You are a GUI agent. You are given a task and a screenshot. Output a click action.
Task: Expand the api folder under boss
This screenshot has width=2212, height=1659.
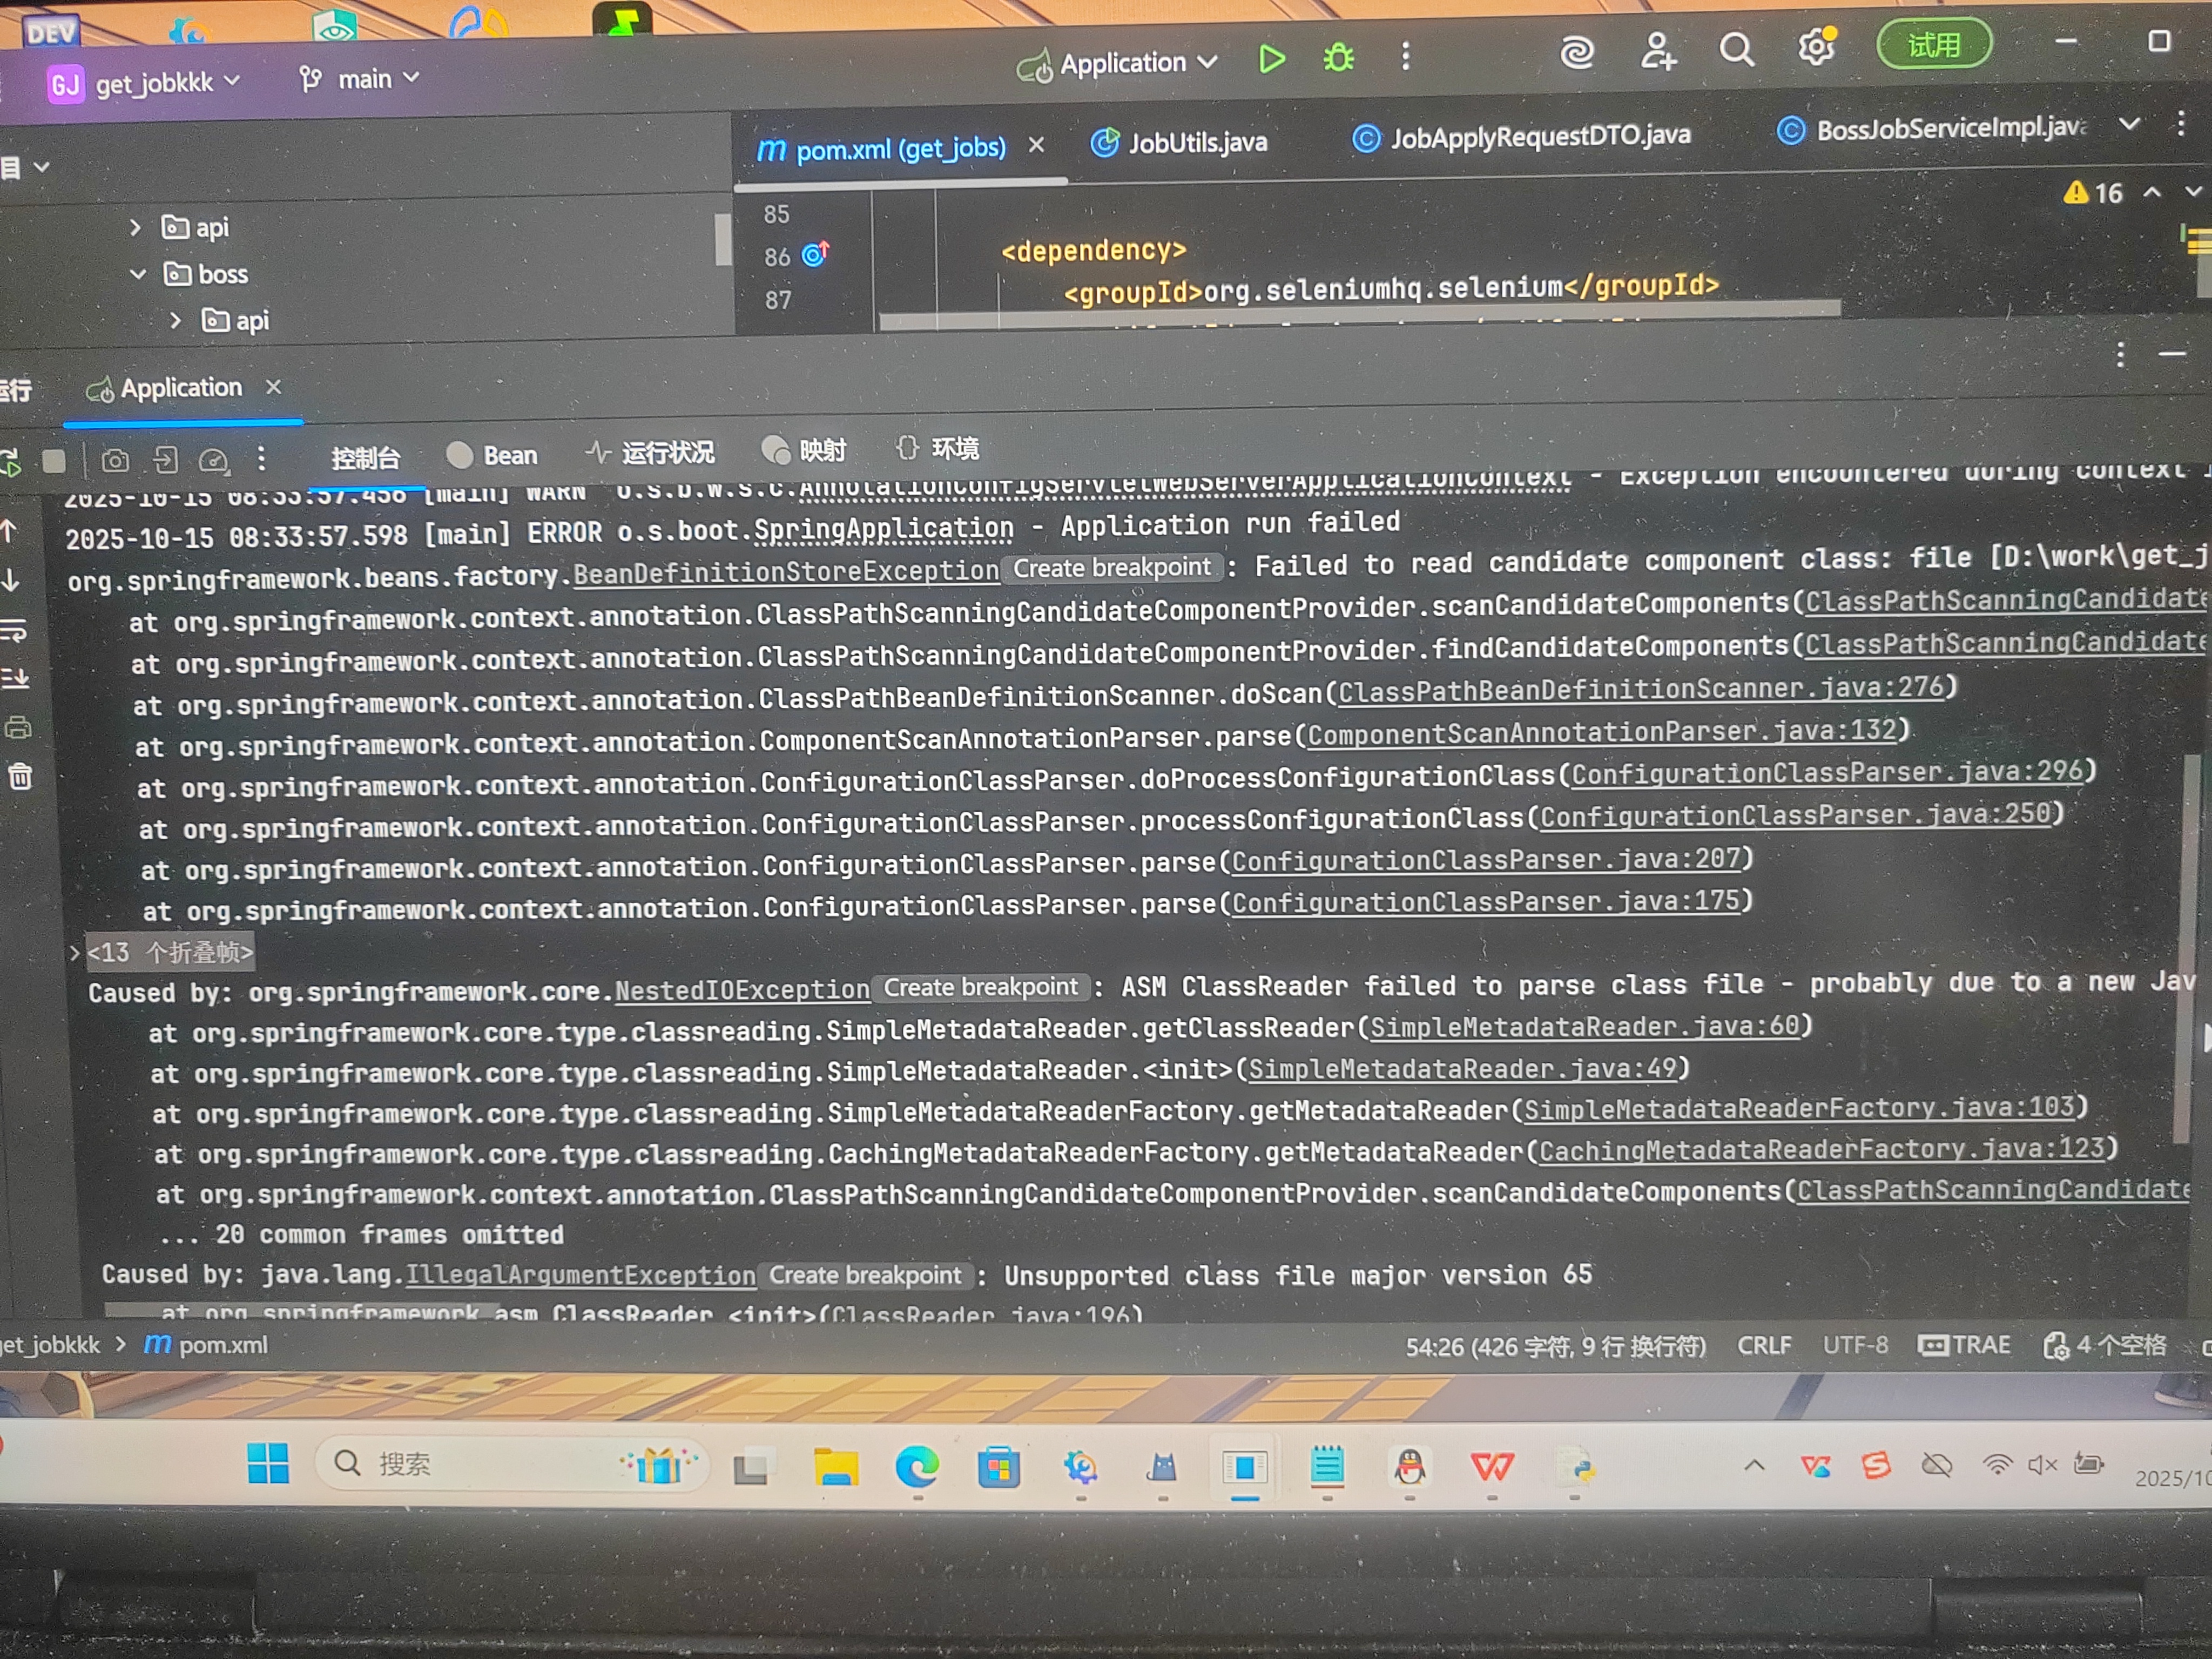176,320
